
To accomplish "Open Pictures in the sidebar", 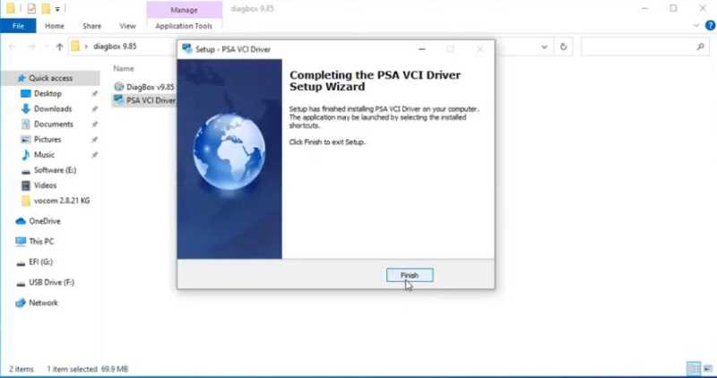I will pyautogui.click(x=48, y=140).
